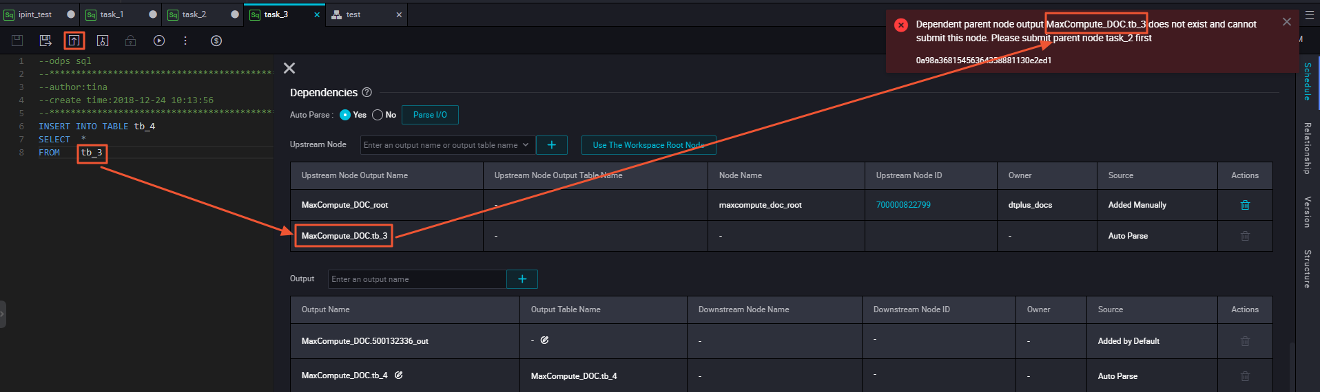
Task: Click INSERT INTO TABLE tb_4 code line
Action: pyautogui.click(x=96, y=127)
